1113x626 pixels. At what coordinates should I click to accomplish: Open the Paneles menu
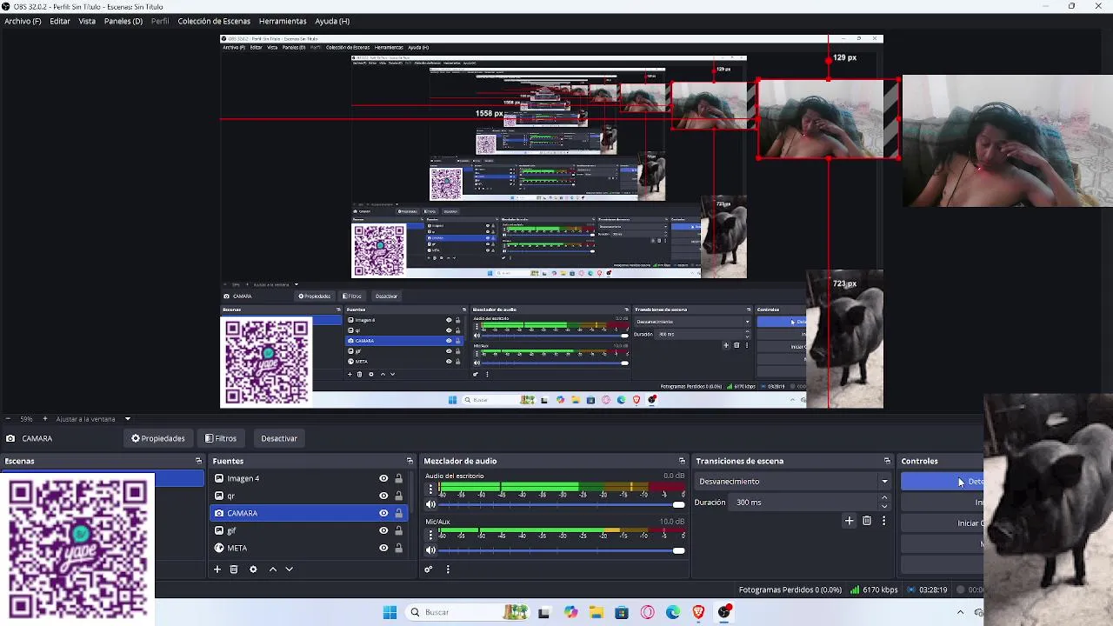(123, 21)
